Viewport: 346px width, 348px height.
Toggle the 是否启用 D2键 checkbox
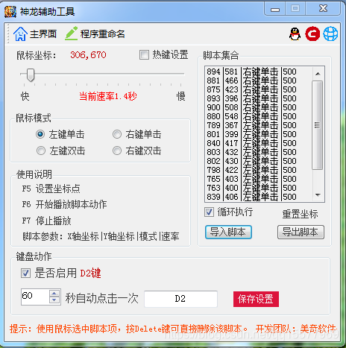click(25, 273)
